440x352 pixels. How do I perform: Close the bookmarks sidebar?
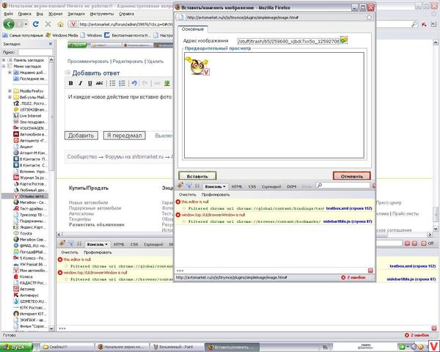point(51,44)
